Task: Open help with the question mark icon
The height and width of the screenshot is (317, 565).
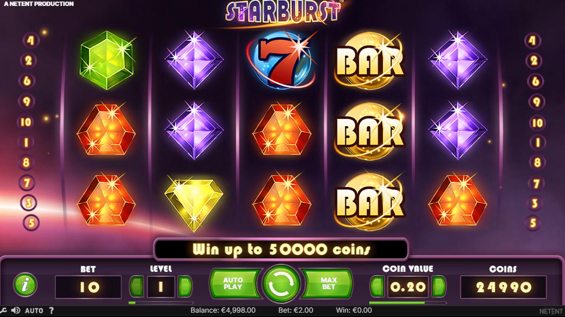Action: tap(52, 310)
